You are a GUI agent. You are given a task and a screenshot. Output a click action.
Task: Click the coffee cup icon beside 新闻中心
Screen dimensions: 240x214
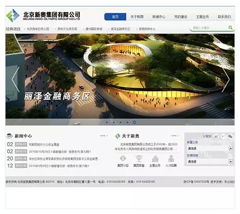pos(9,136)
